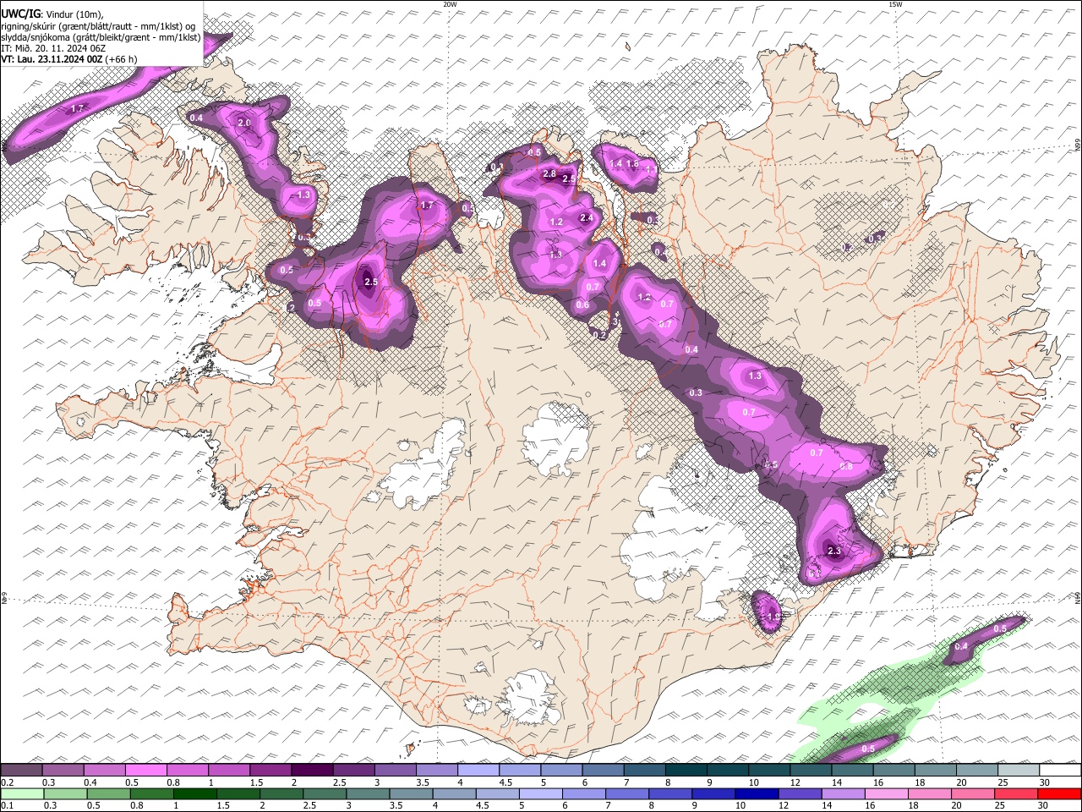1082x812 pixels.
Task: Pick the bright pink swatch starting at 0.5, top row
Action: point(145,771)
